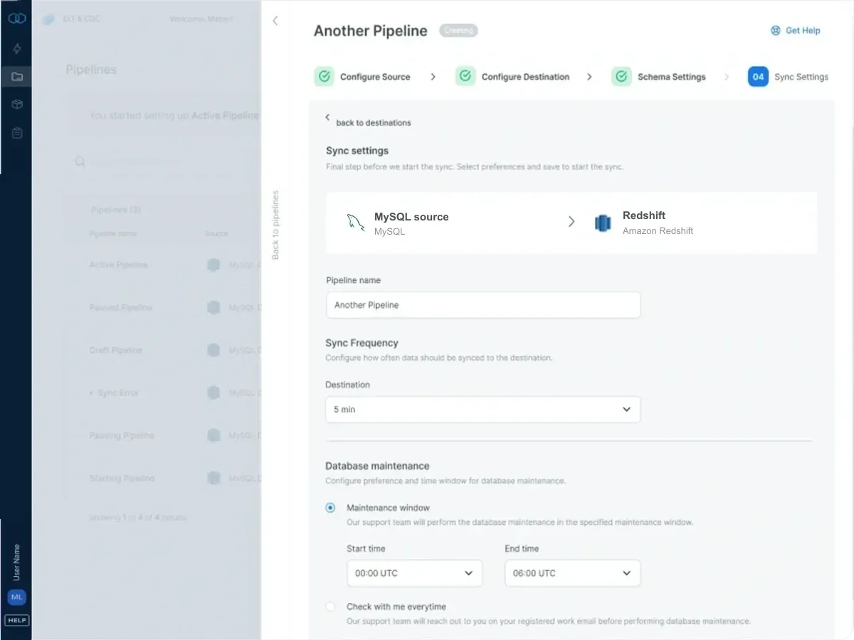Click the MySQL source title
Image resolution: width=854 pixels, height=640 pixels.
(411, 217)
